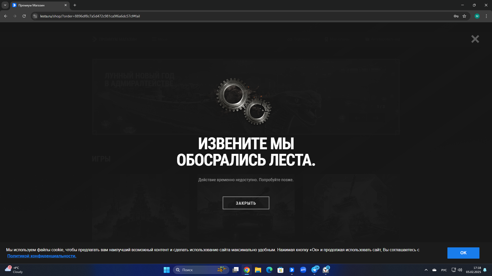492x276 pixels.
Task: Reload the page
Action: pos(24,16)
